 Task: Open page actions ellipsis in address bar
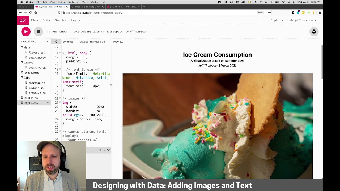pyautogui.click(x=269, y=12)
